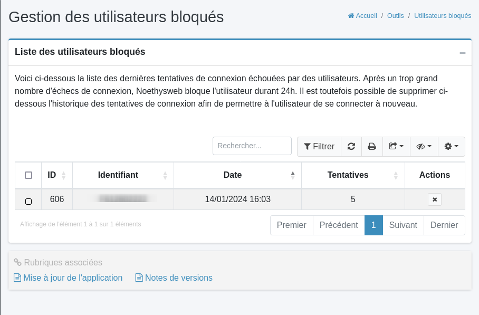Delete login attempts for row 606
Image resolution: width=479 pixels, height=315 pixels.
tap(435, 199)
